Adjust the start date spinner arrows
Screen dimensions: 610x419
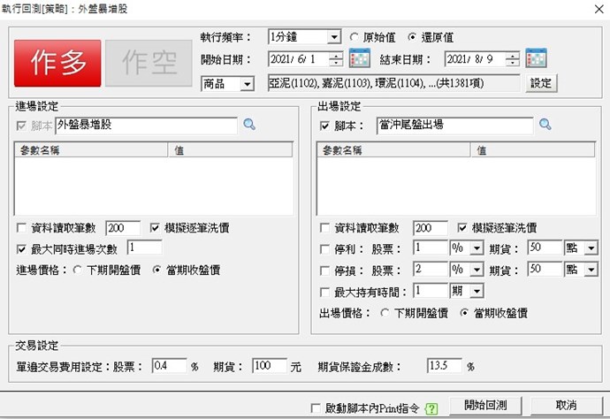pyautogui.click(x=336, y=59)
